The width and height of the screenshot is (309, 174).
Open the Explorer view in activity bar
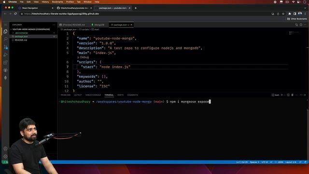pos(5,31)
